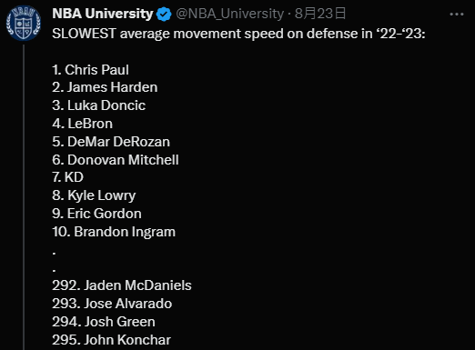The height and width of the screenshot is (350, 475).
Task: Click the '8. Kyle Lowry' line
Action: click(94, 195)
